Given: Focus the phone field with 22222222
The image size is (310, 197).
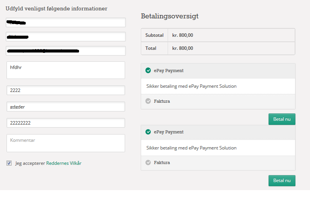Looking at the screenshot, I should (x=66, y=123).
